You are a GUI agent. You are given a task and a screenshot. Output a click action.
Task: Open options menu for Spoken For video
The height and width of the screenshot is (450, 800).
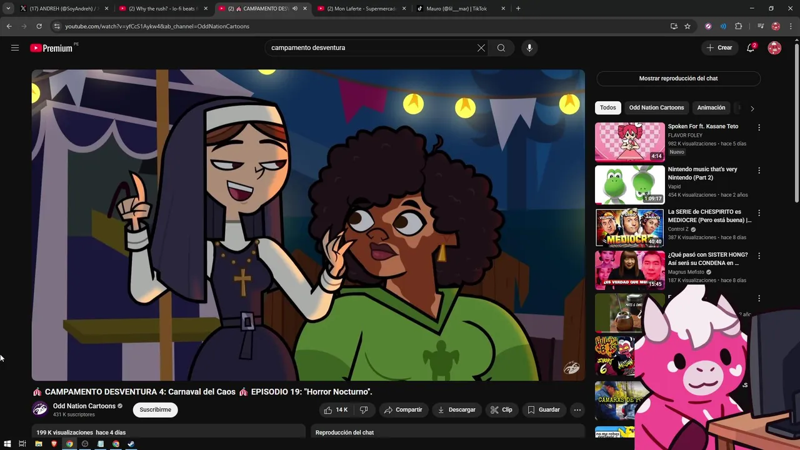point(759,127)
